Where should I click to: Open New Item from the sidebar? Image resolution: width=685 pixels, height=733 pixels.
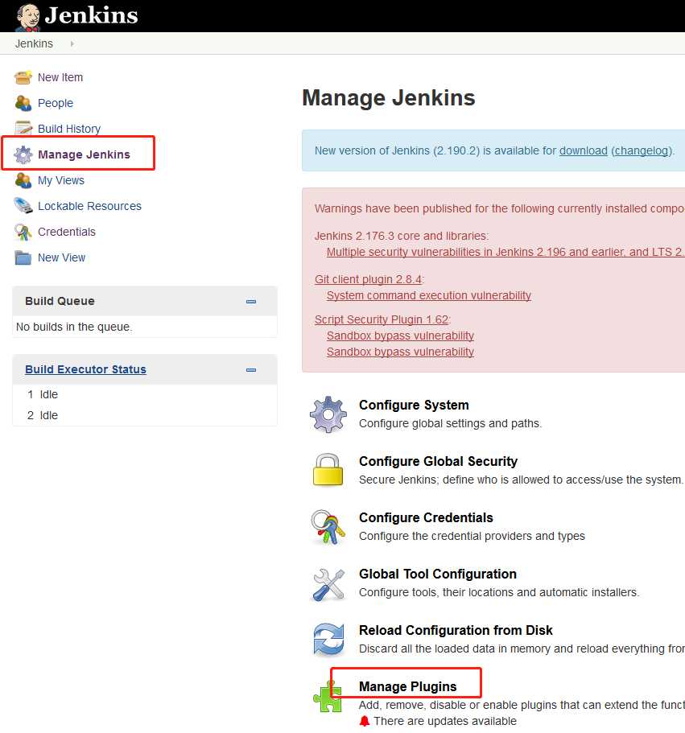tap(60, 77)
